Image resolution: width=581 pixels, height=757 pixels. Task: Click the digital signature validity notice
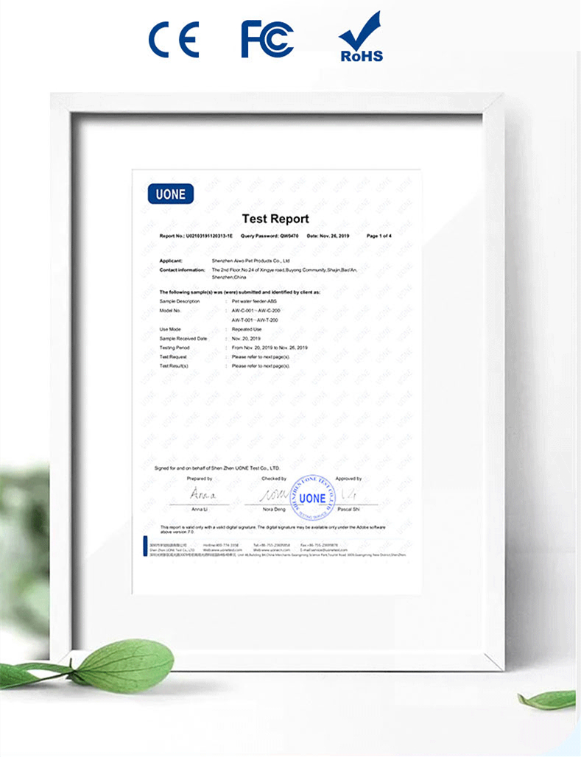(272, 529)
